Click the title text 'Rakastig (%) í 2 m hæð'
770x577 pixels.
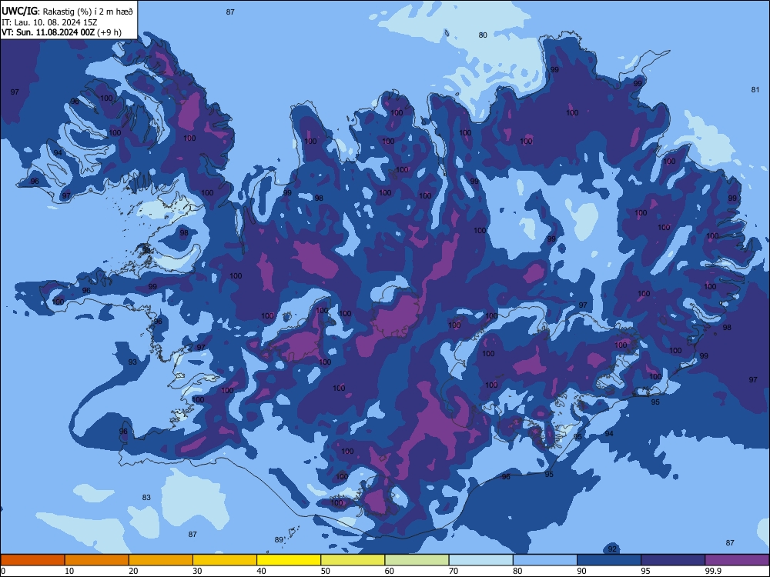pyautogui.click(x=89, y=12)
